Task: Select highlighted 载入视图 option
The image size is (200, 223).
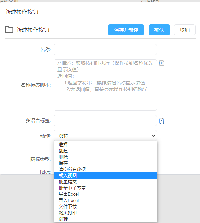Action: [x=105, y=176]
